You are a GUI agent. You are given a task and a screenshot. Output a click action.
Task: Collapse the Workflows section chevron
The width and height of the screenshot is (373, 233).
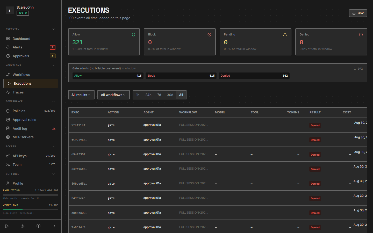54,65
